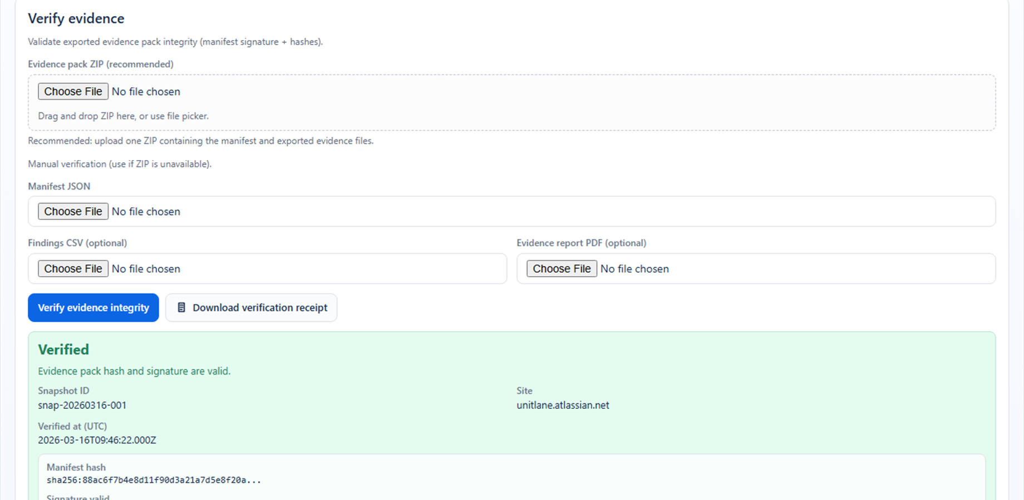Choose a file for Evidence pack ZIP
The width and height of the screenshot is (1024, 500).
[x=72, y=91]
